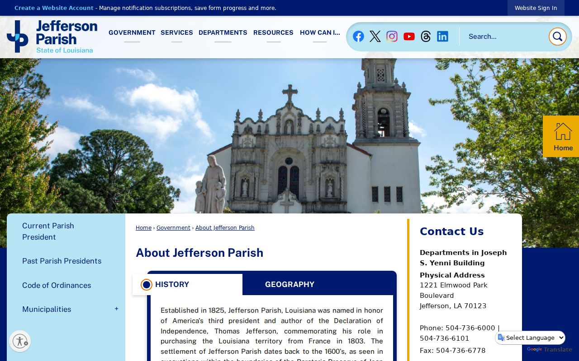Viewport: 579px width, 361px height.
Task: Click the Contact Us heading
Action: (x=451, y=231)
